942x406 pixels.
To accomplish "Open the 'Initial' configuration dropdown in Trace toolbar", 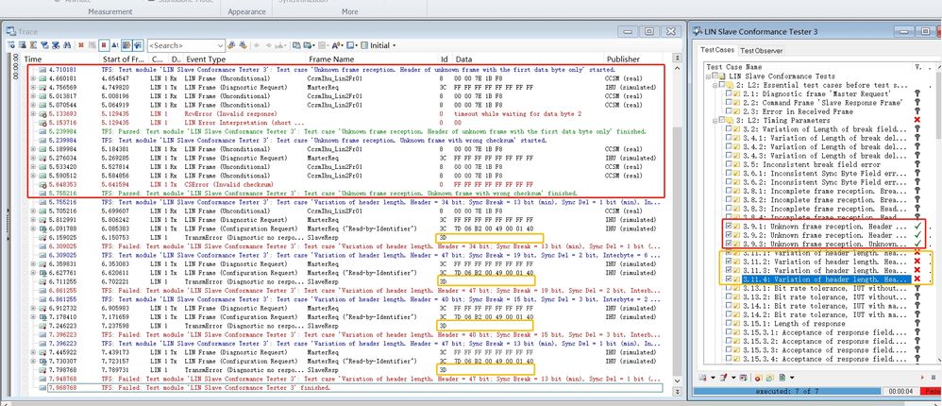I will click(395, 45).
